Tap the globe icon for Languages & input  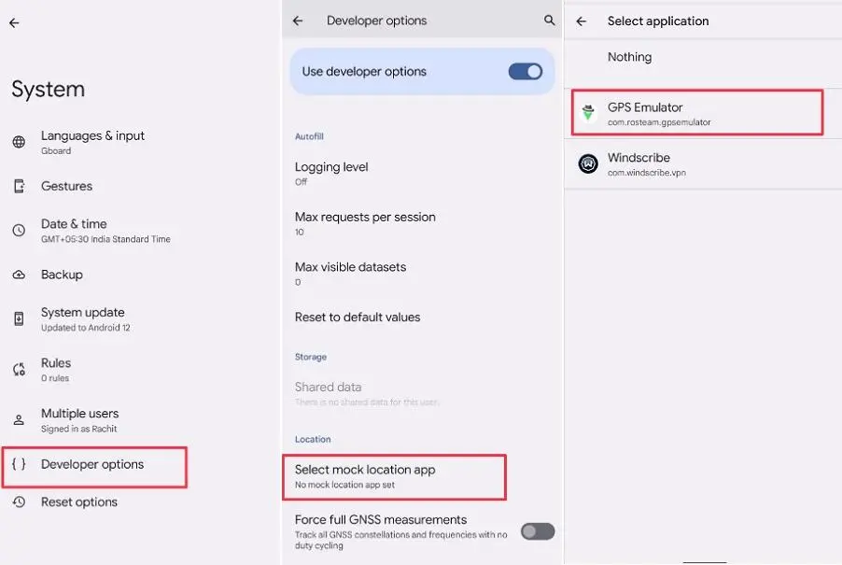pyautogui.click(x=19, y=142)
